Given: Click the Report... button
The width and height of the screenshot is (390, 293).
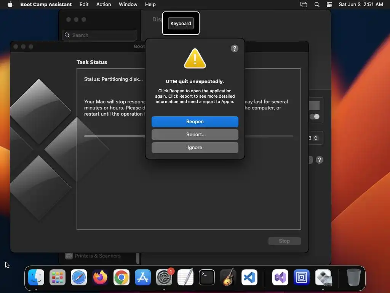Looking at the screenshot, I should click(195, 135).
